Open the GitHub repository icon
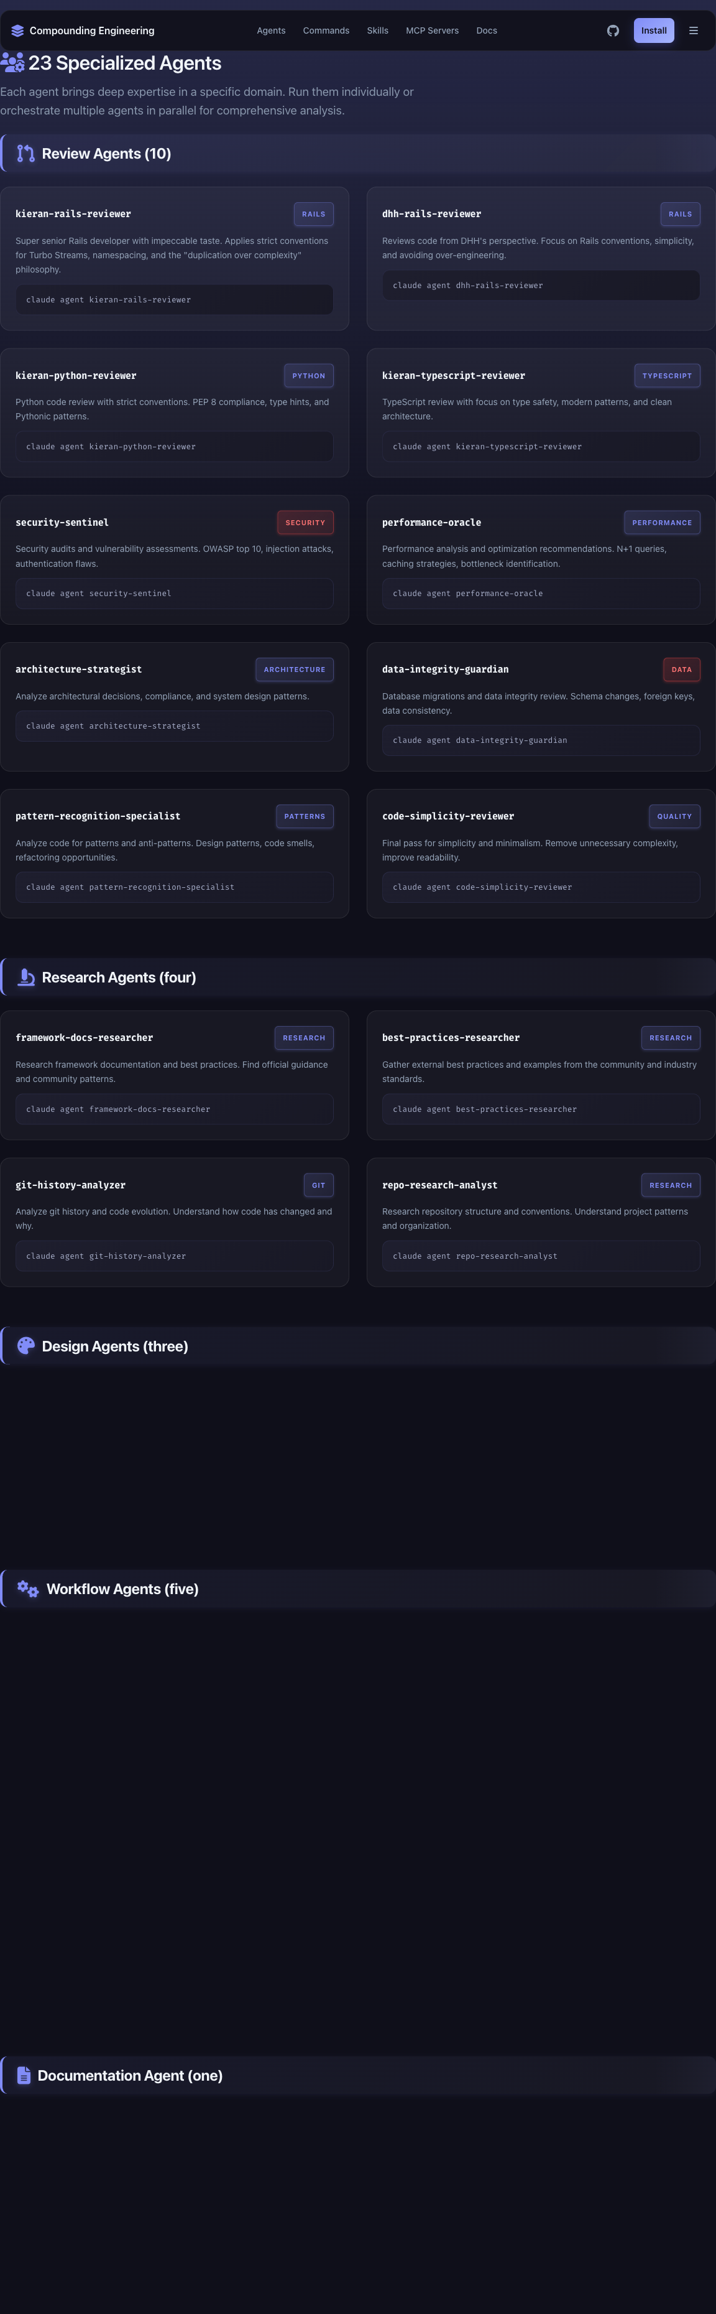716x2314 pixels. point(613,30)
